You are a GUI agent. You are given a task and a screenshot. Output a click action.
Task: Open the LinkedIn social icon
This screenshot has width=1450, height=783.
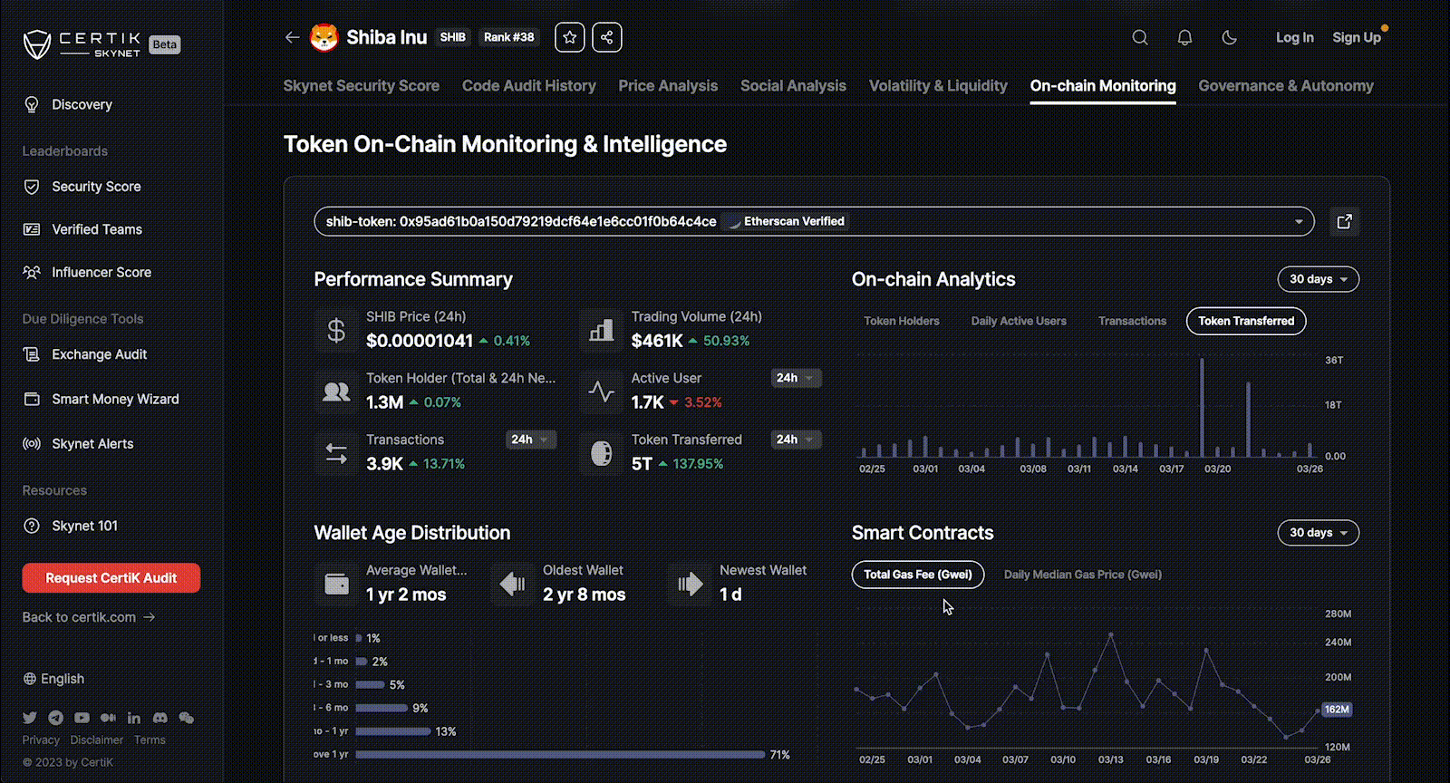pyautogui.click(x=134, y=718)
